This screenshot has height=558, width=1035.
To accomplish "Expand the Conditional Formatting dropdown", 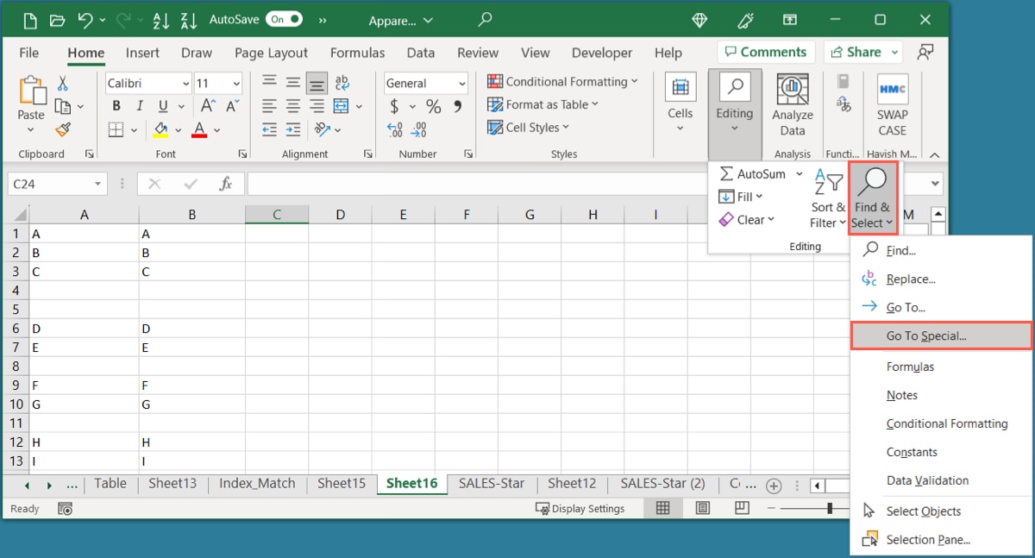I will coord(563,82).
